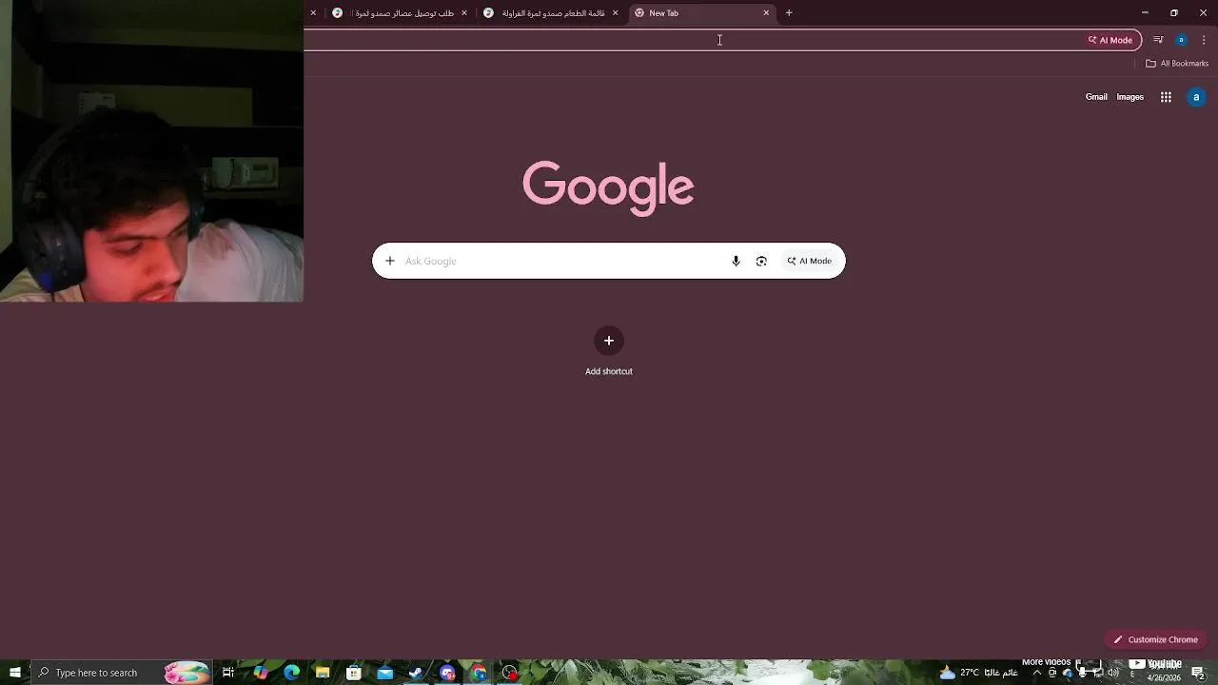Open the All Bookmarks folder

click(x=1177, y=64)
